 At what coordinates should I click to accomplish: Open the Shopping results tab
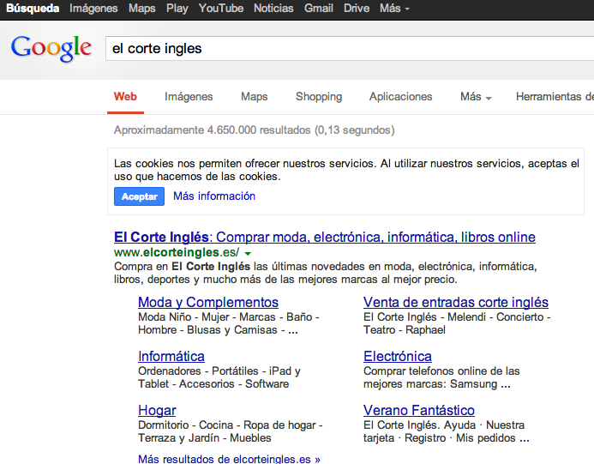(x=319, y=97)
